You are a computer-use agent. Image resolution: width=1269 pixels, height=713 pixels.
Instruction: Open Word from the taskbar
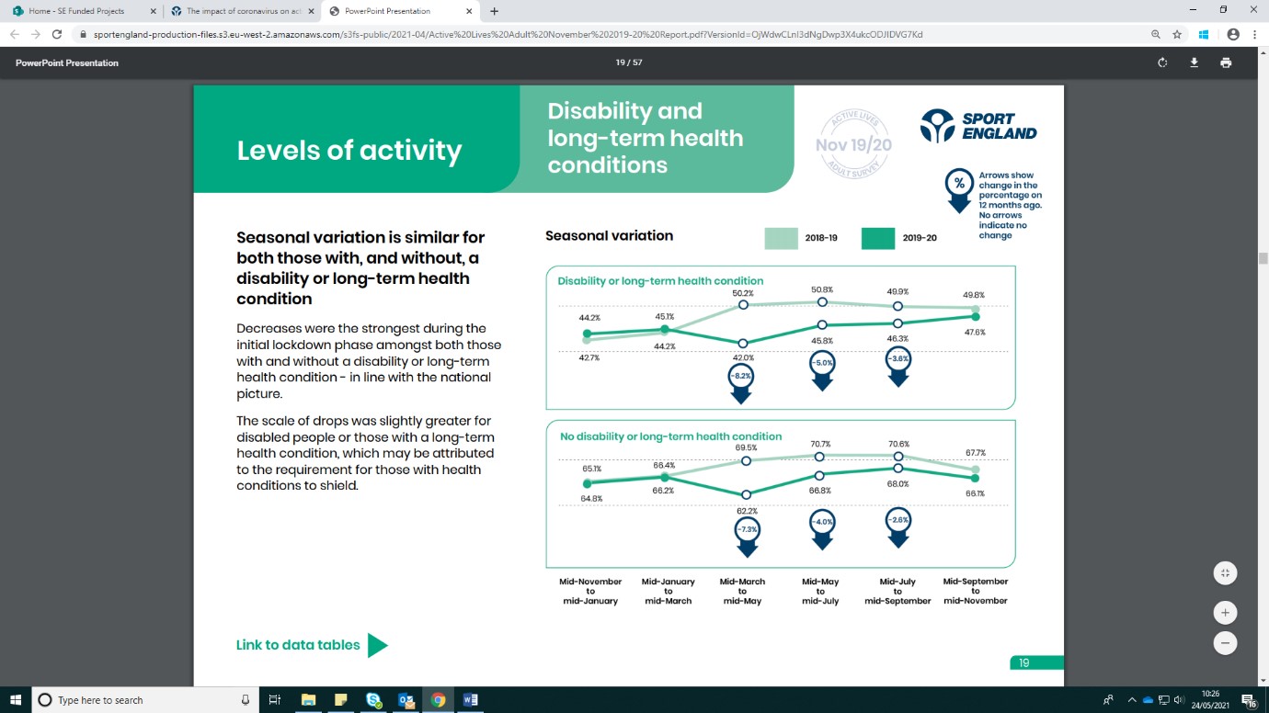click(470, 699)
